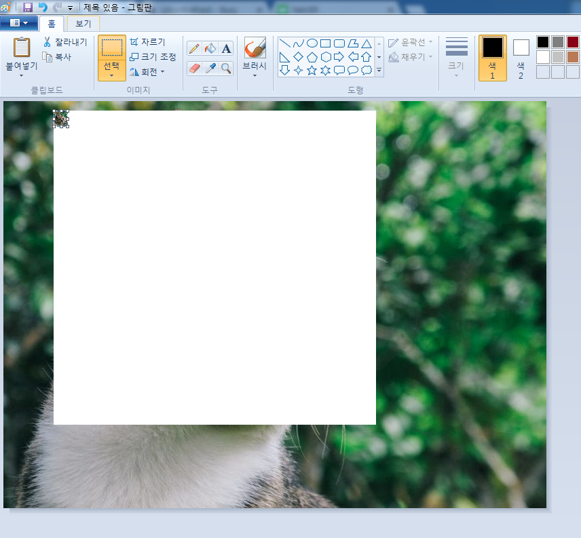Click the small selected image on canvas
This screenshot has height=538, width=581.
coord(61,119)
